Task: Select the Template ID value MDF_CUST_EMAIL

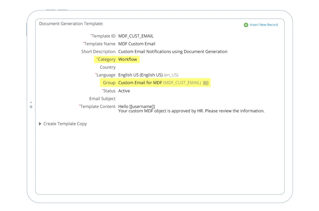Action: tap(136, 36)
